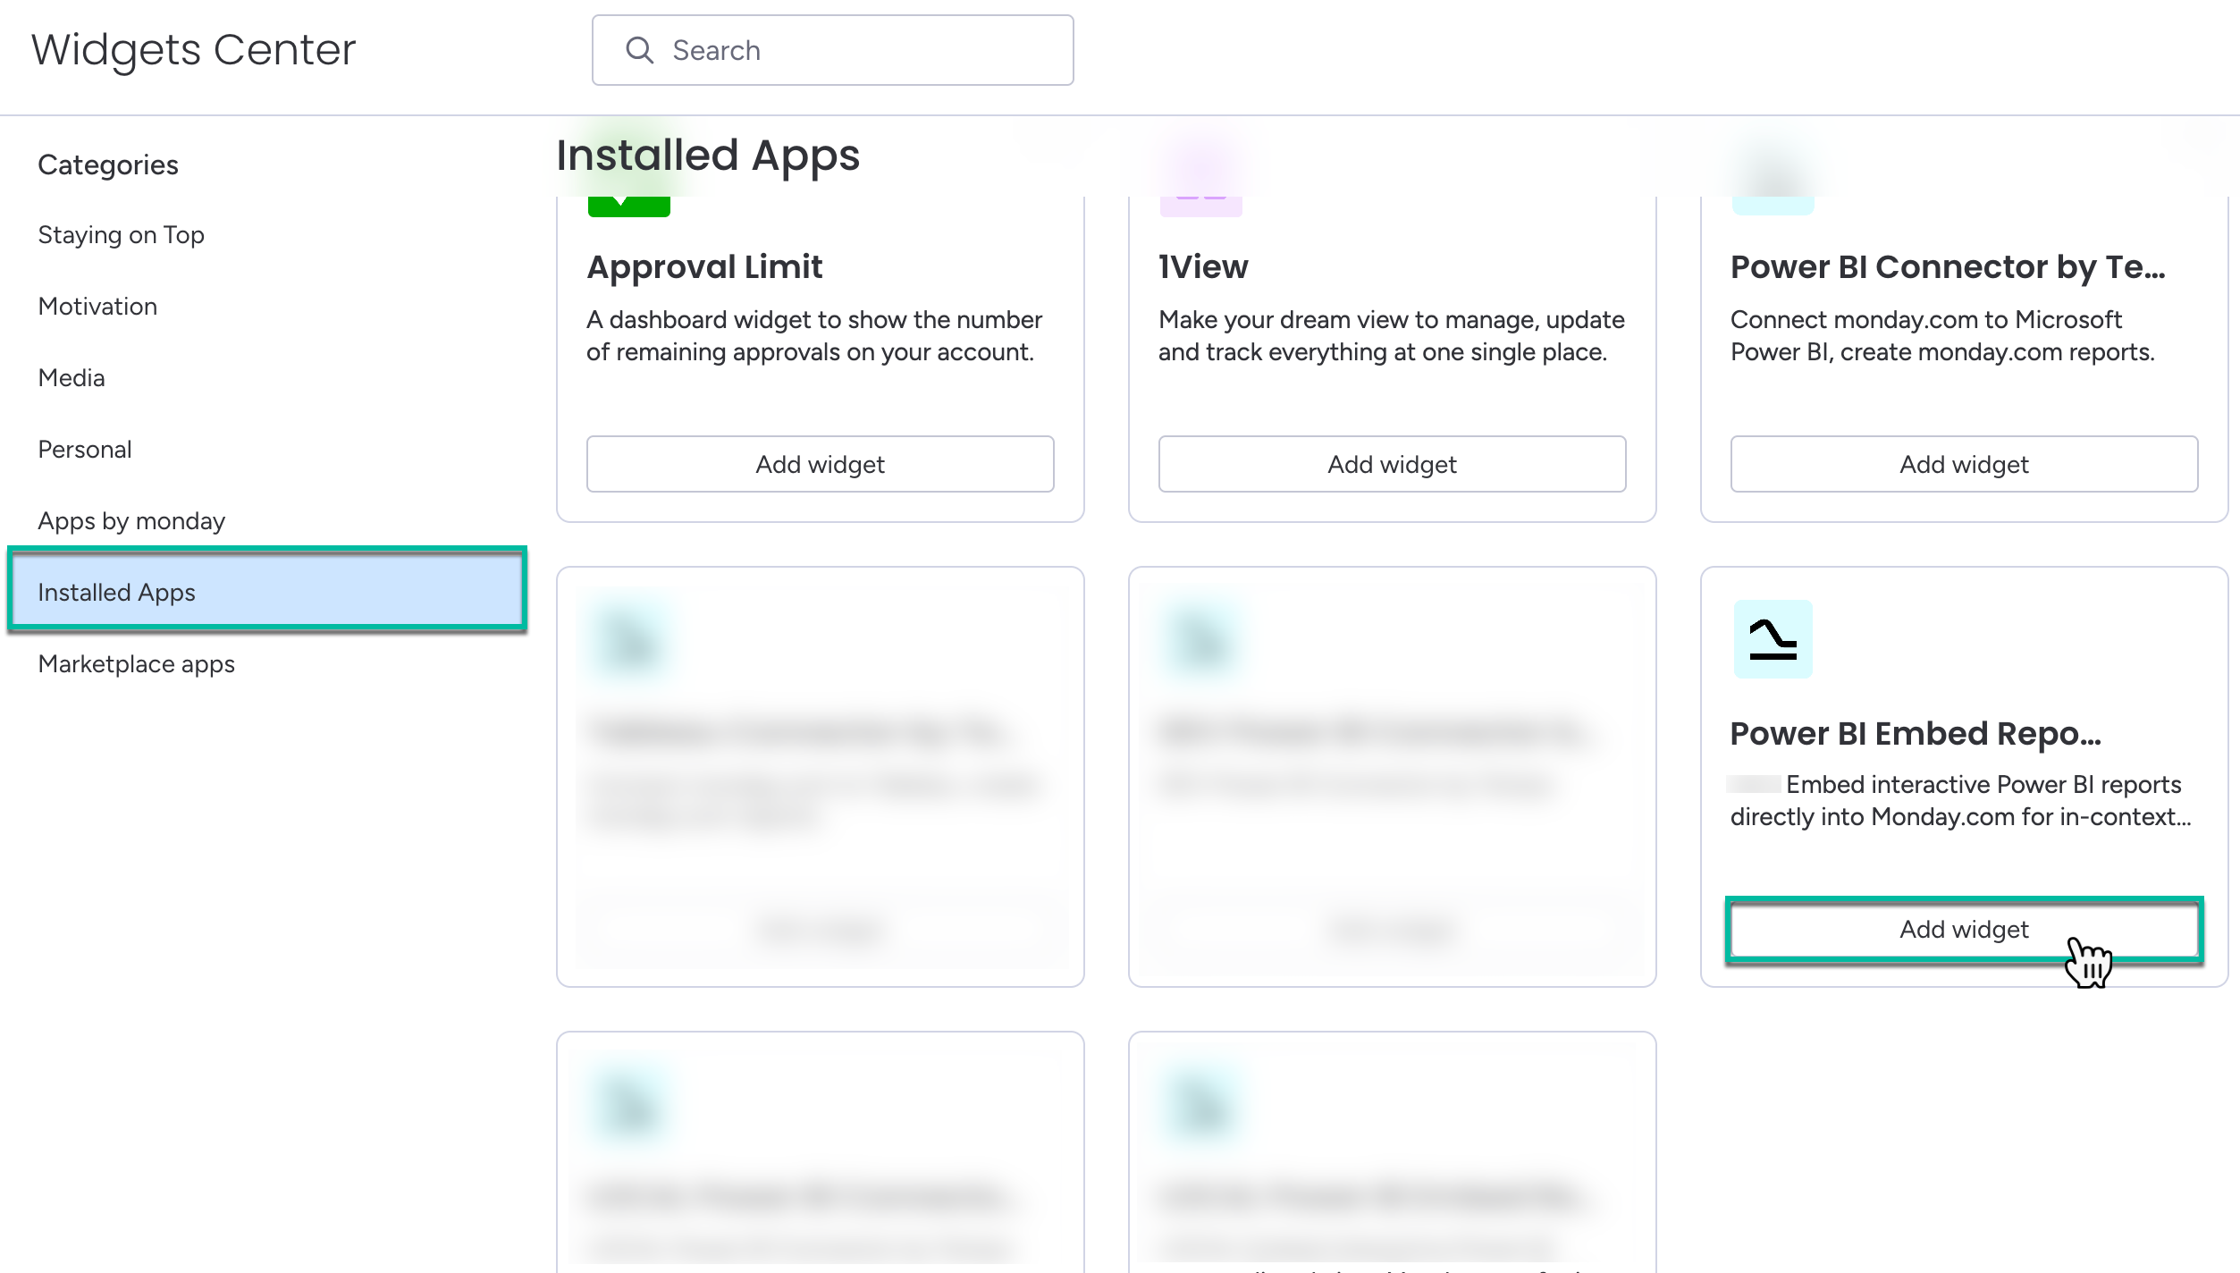Click the purple 1View app icon
Viewport: 2240px width, 1273px height.
pos(1200,206)
